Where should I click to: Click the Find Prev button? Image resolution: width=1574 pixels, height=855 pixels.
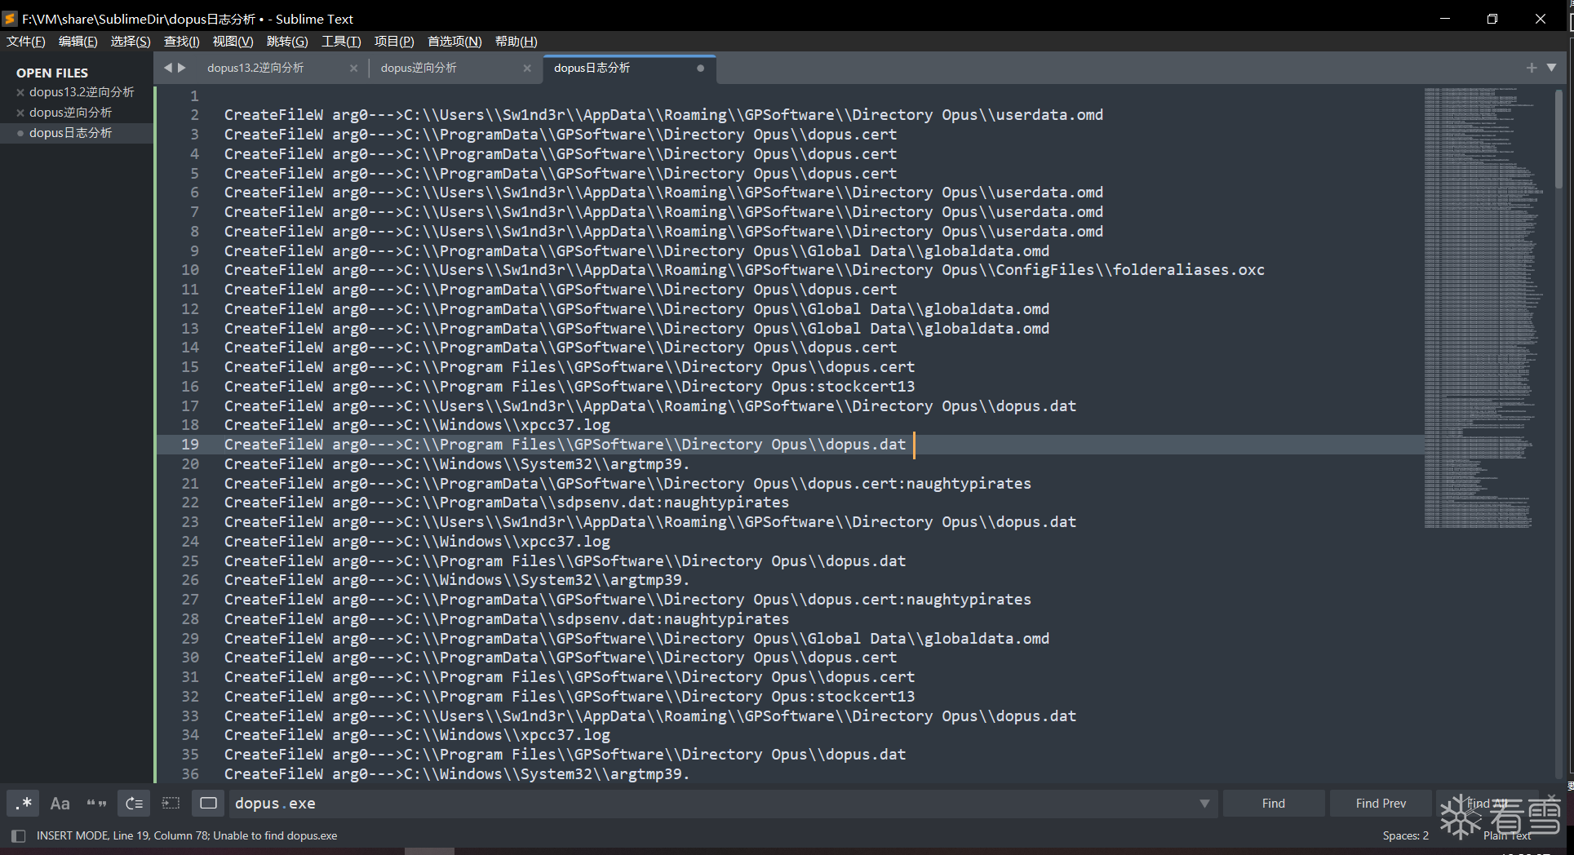[1381, 804]
